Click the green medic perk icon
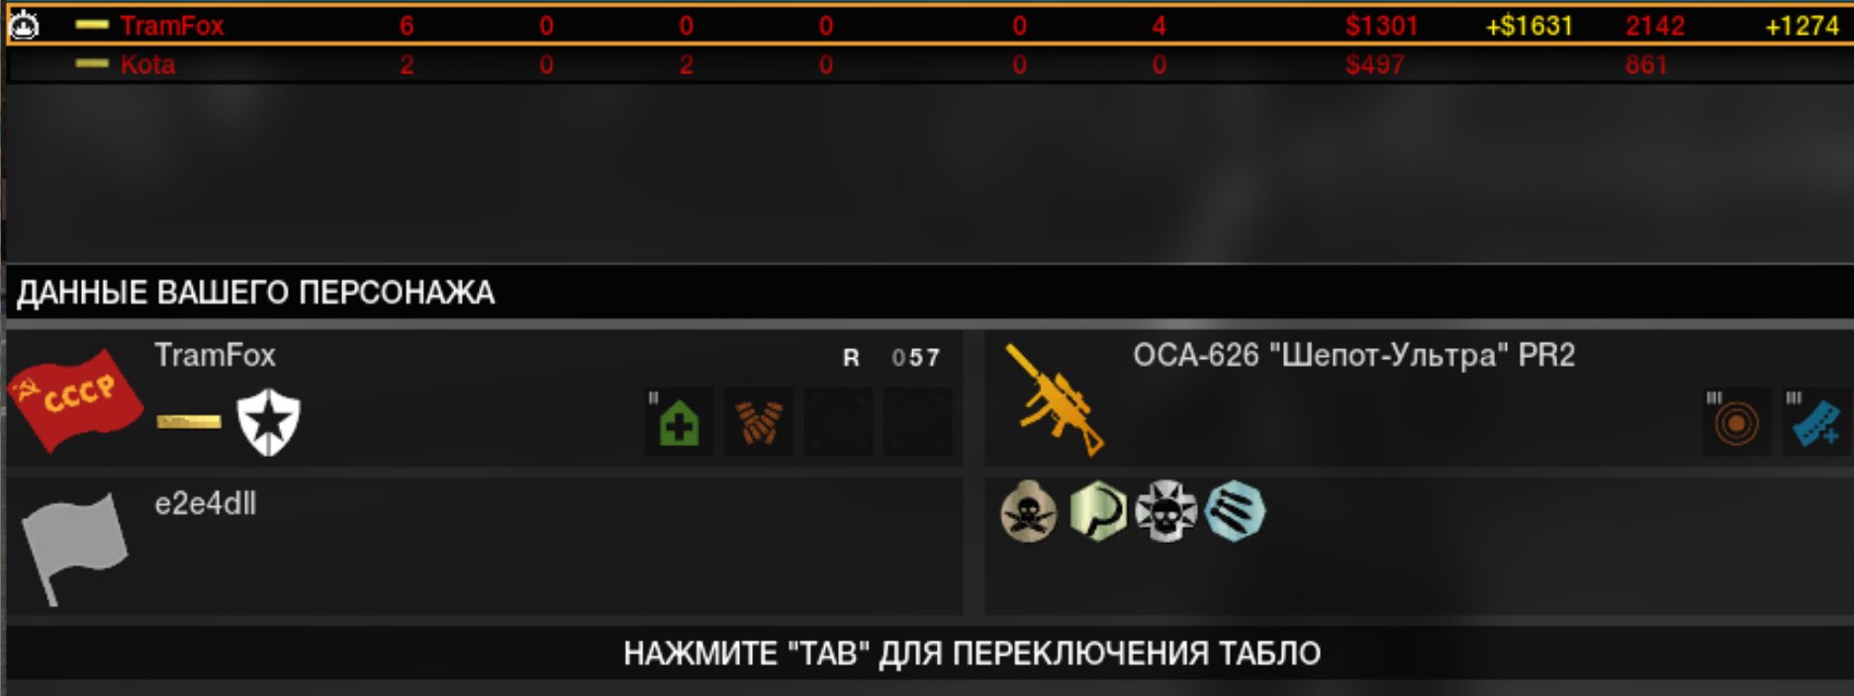The image size is (1854, 696). [679, 422]
